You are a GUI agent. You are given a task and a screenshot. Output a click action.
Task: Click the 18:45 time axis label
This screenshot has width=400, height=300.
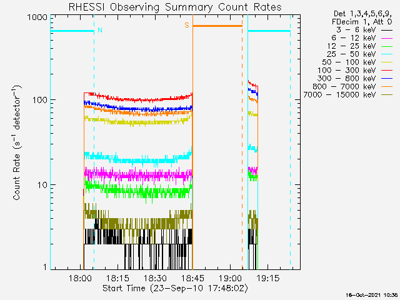pos(192,278)
